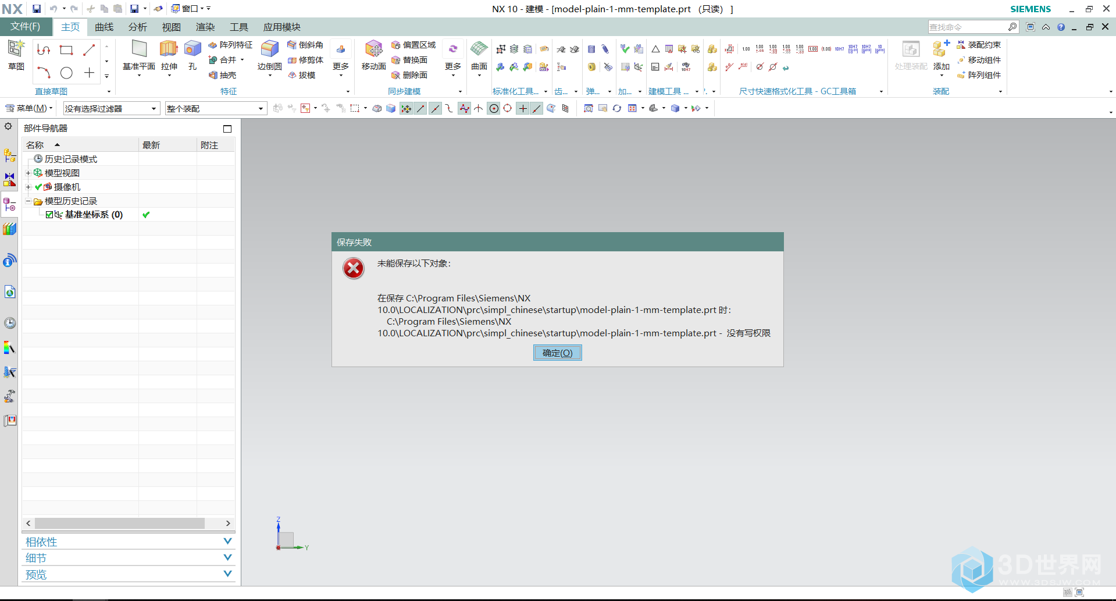Select the circle sketch tool
This screenshot has height=601, width=1116.
(x=66, y=73)
